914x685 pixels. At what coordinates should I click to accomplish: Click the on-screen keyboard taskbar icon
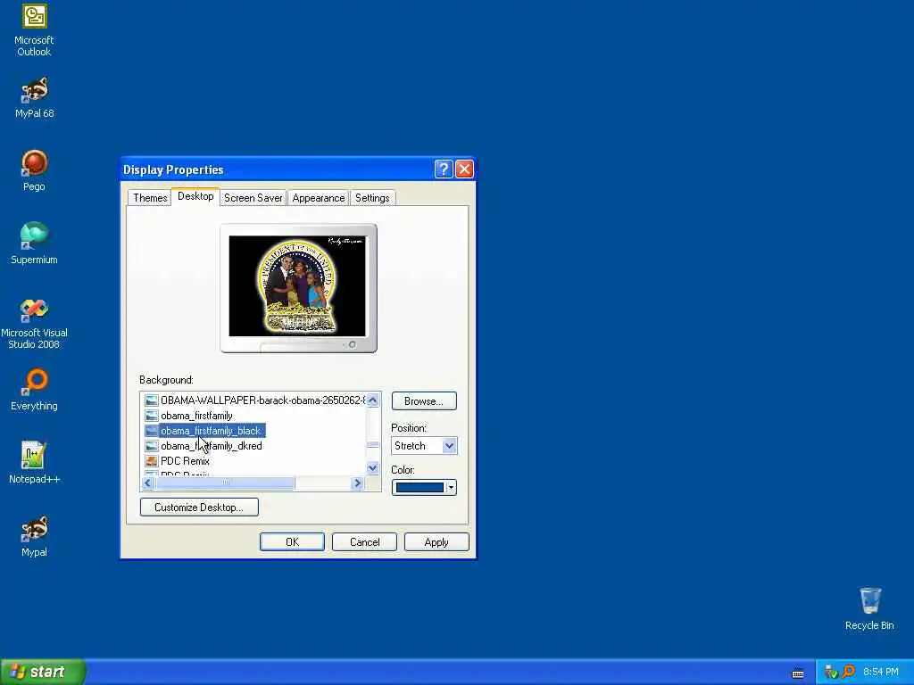(798, 673)
